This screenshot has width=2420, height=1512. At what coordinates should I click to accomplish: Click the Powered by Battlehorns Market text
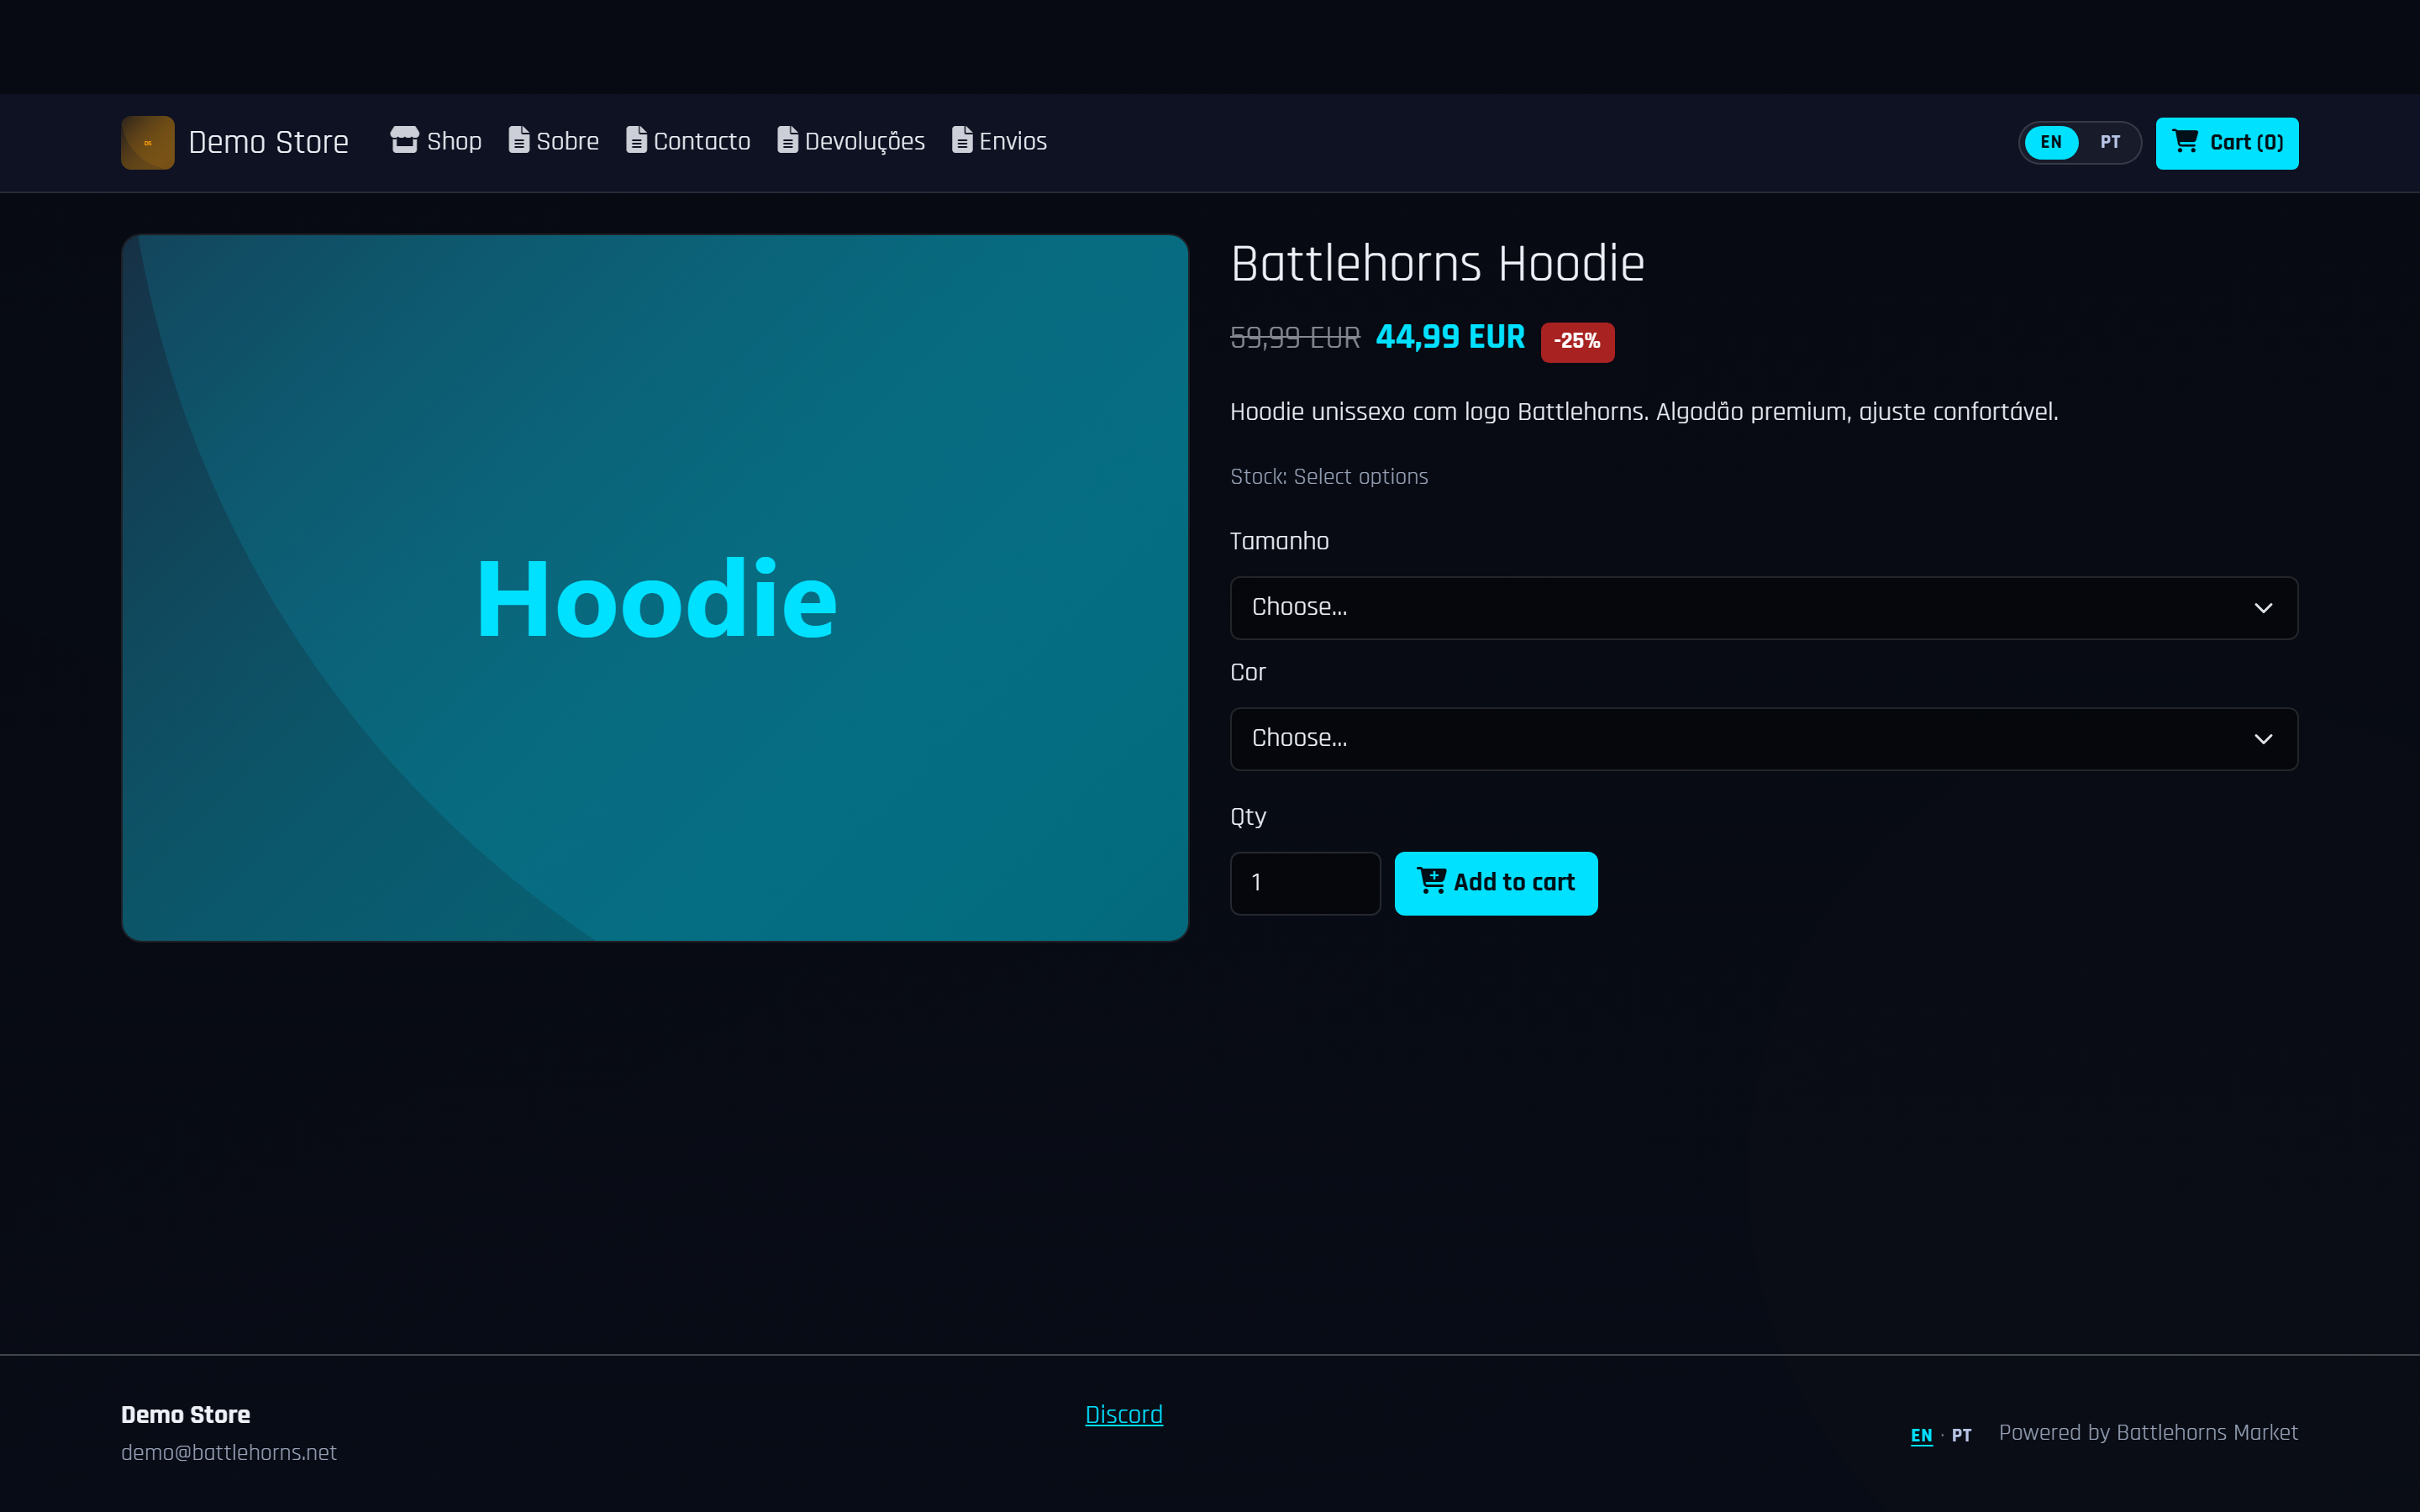point(2147,1432)
